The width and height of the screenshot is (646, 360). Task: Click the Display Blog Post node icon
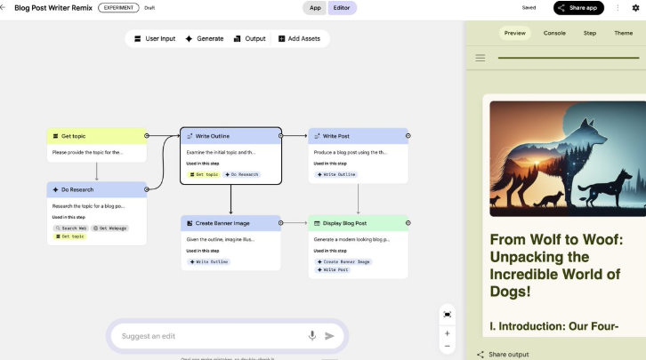click(x=317, y=223)
